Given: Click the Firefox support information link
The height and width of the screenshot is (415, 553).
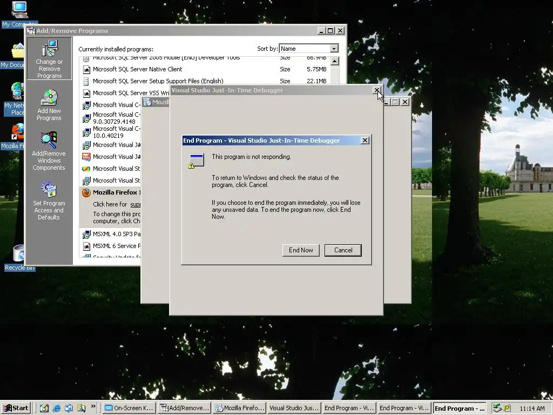Looking at the screenshot, I should coord(136,204).
